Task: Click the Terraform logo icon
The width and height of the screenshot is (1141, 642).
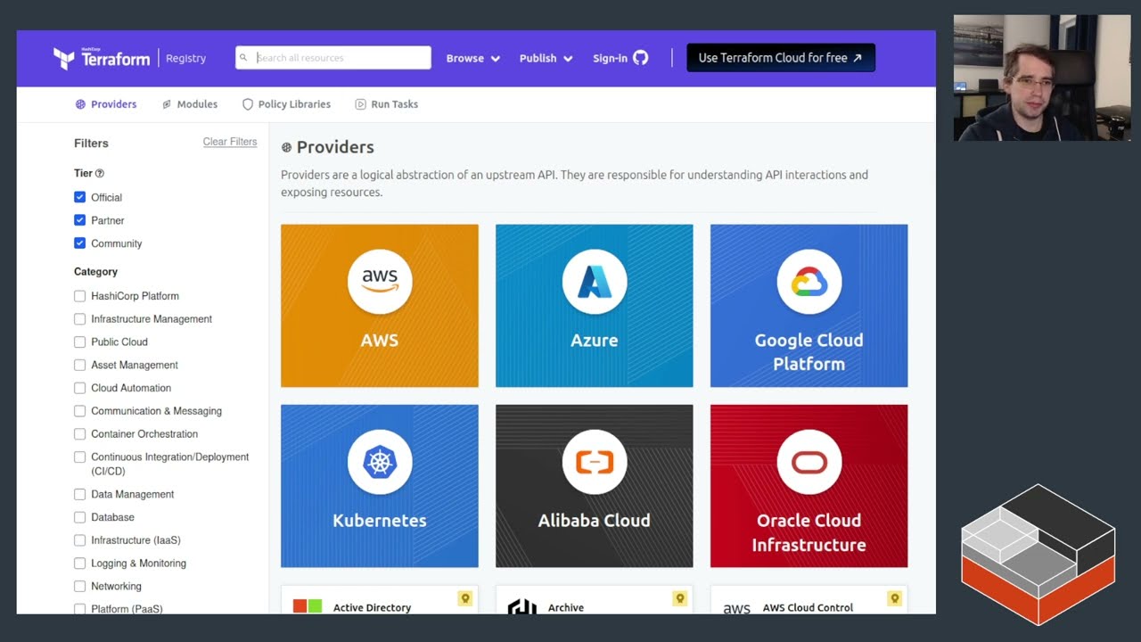Action: [x=63, y=58]
